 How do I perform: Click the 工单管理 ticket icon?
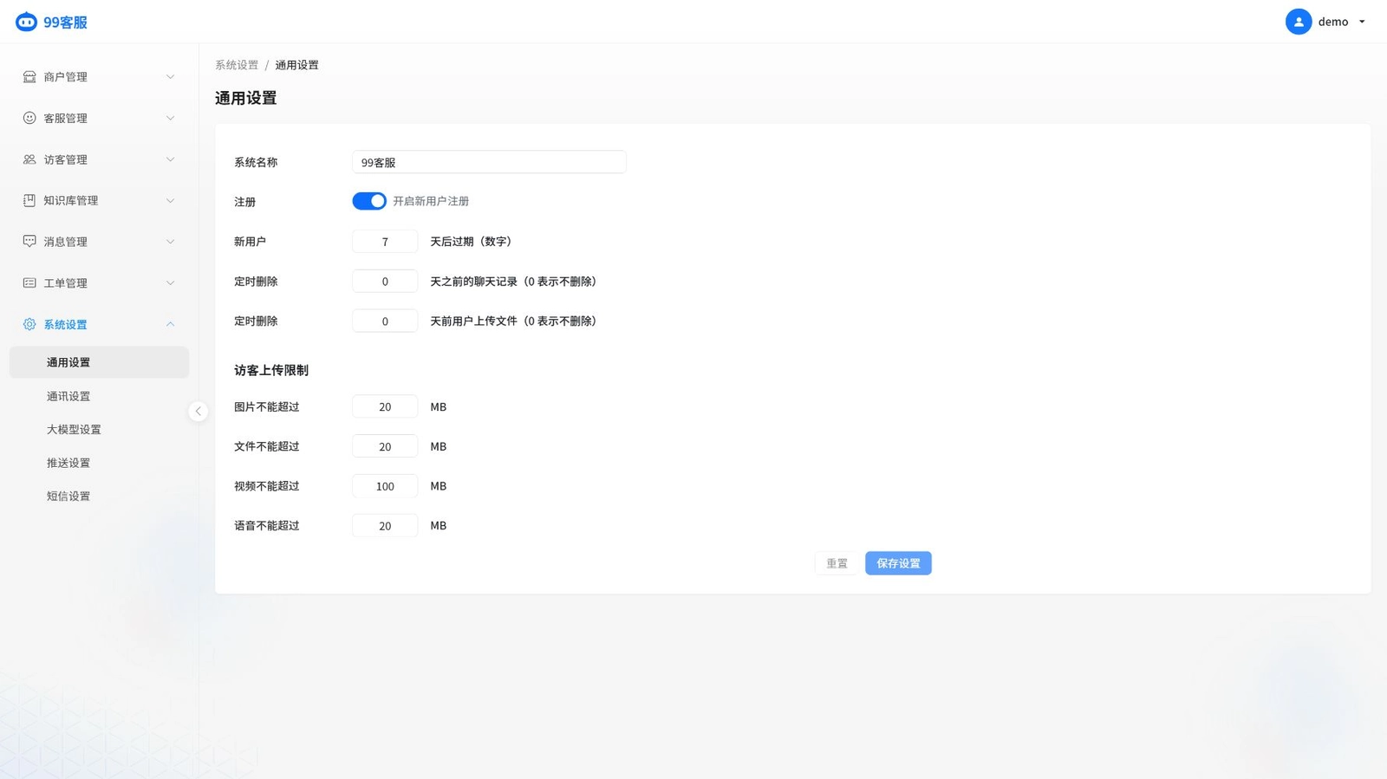[29, 283]
